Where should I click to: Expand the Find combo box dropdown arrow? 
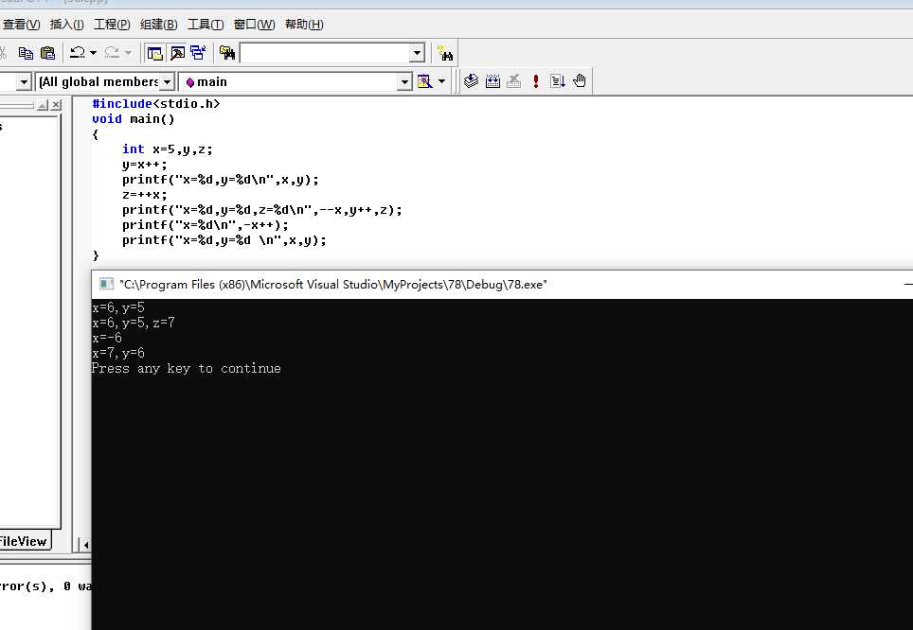(417, 54)
